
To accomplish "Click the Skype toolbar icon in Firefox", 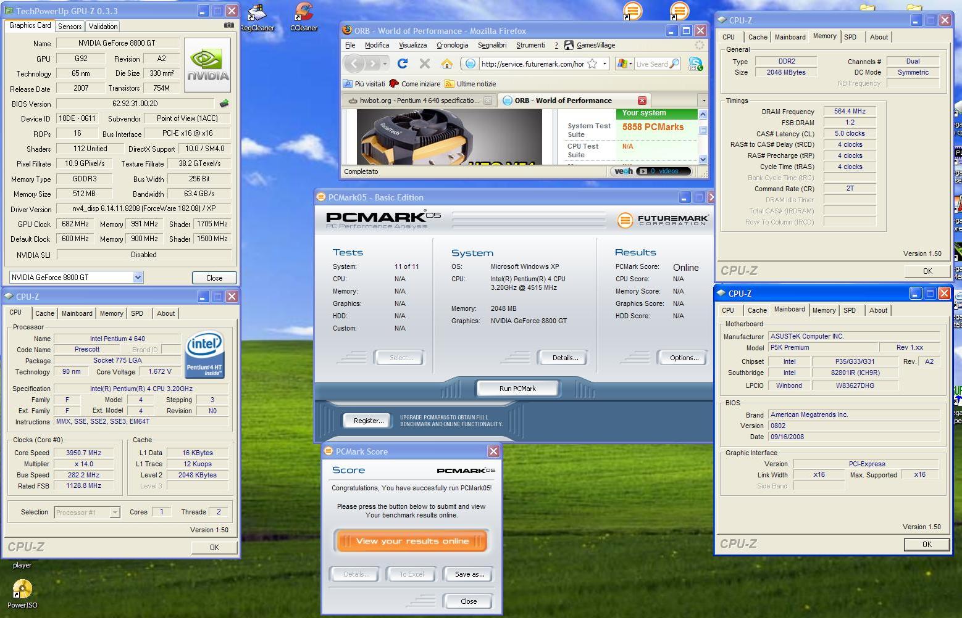I will pos(696,64).
